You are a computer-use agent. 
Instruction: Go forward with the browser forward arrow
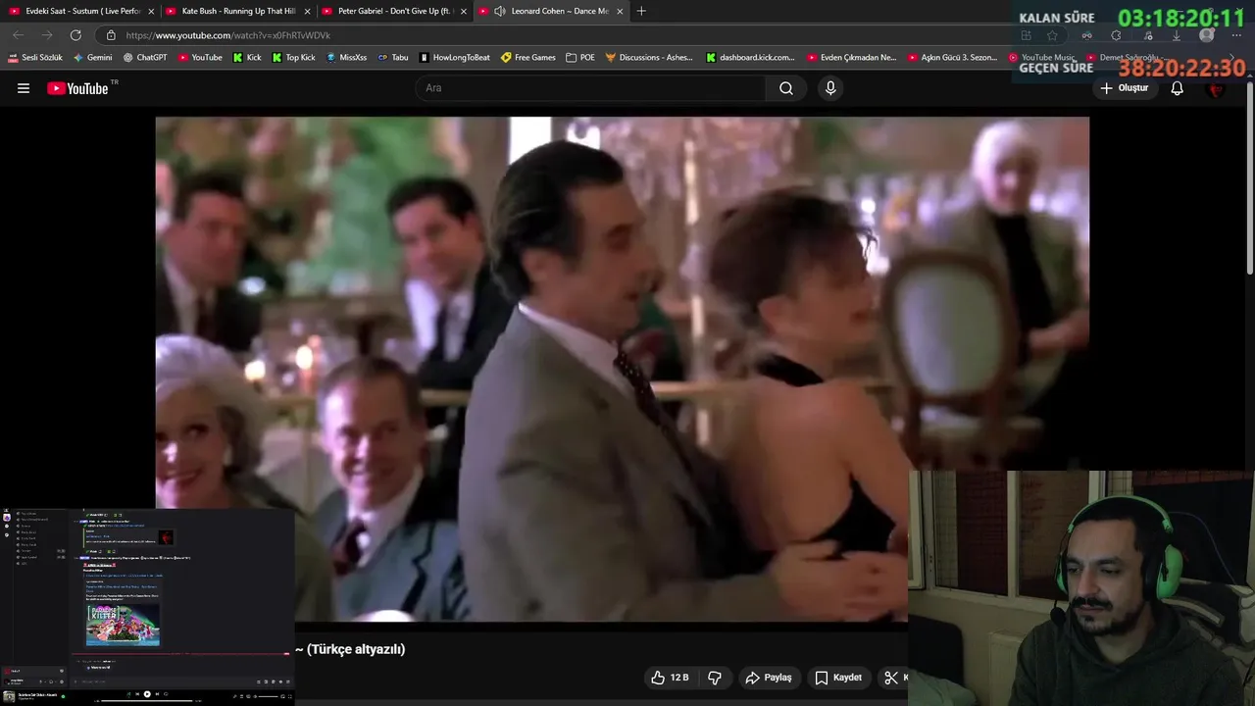[46, 35]
